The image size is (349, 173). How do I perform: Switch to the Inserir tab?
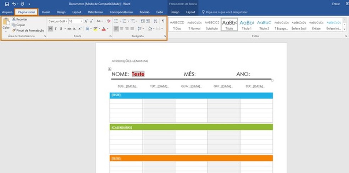click(x=46, y=12)
